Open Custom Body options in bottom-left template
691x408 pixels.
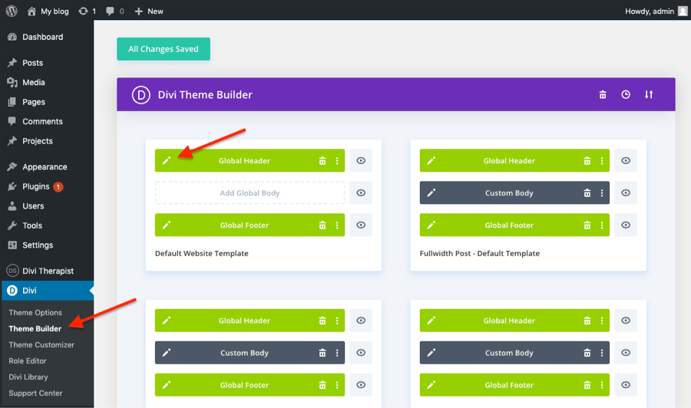click(337, 353)
